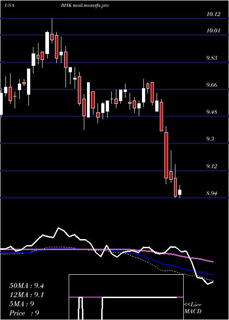Click inside the MACD indicator box
Screen dimensions: 229x320
pos(126,297)
